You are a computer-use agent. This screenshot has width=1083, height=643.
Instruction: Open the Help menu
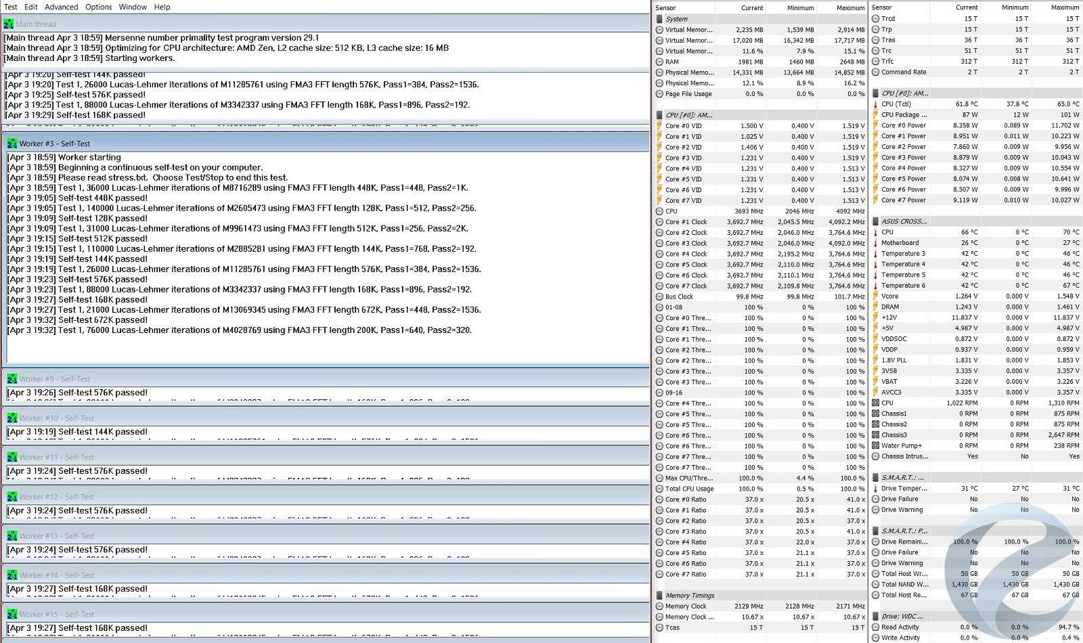point(162,7)
